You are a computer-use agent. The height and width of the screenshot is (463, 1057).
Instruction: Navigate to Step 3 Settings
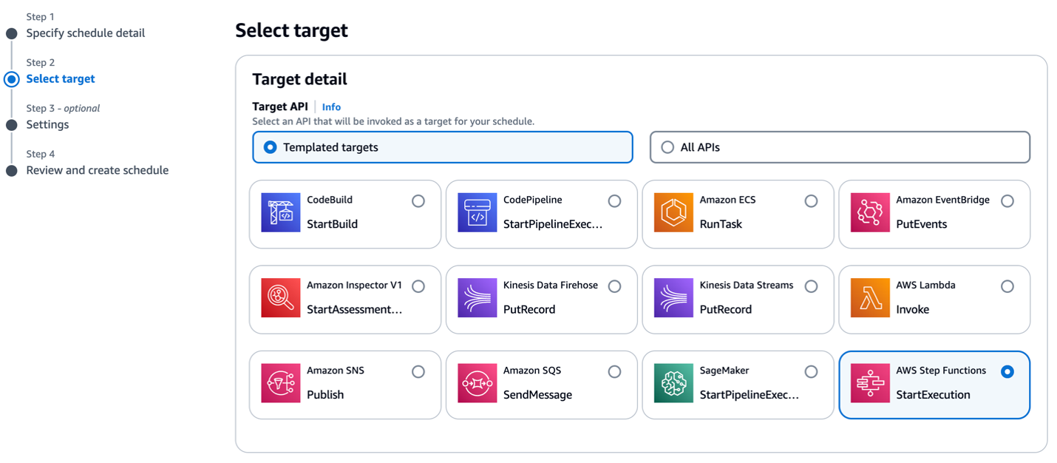tap(47, 124)
